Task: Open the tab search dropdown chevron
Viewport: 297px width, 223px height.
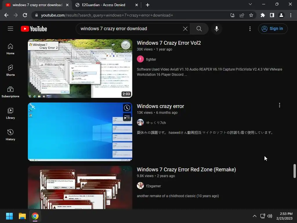Action: [x=250, y=4]
